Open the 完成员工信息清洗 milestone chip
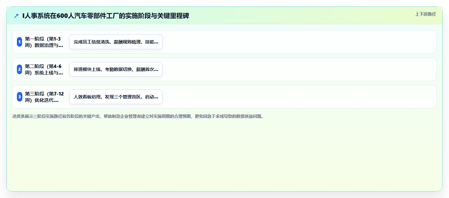 pos(116,42)
